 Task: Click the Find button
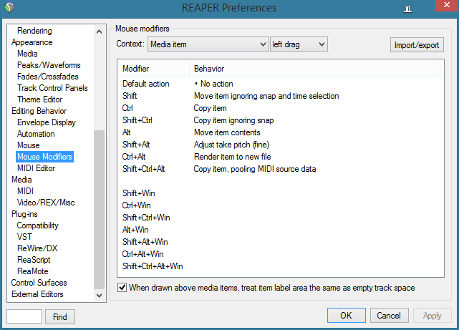tap(60, 316)
